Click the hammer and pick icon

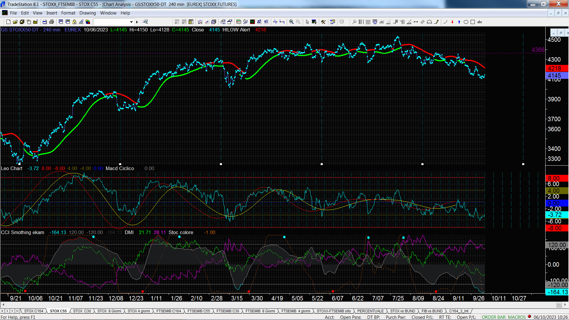click(323, 22)
